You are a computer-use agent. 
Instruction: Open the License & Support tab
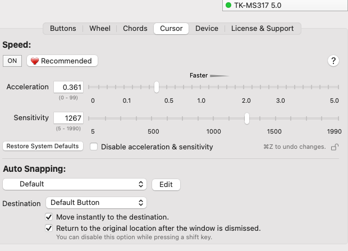point(262,29)
